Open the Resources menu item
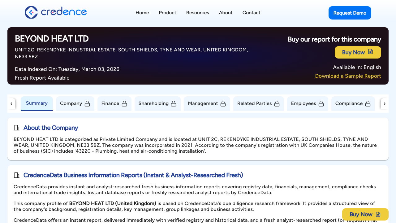 (197, 13)
